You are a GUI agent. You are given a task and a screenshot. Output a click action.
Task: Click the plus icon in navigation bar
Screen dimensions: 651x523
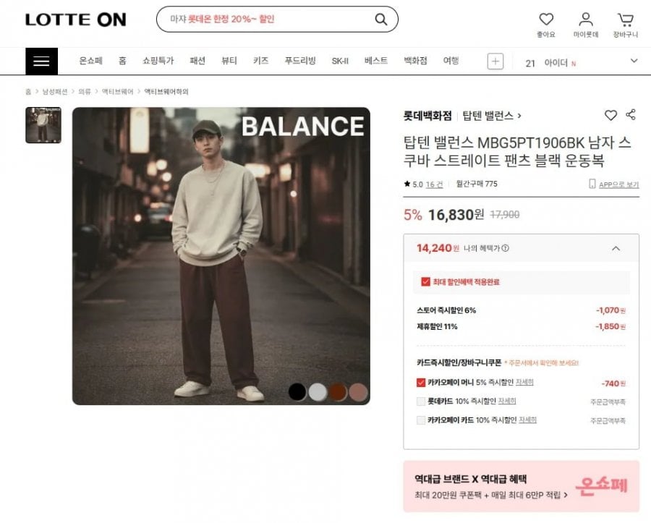click(495, 61)
